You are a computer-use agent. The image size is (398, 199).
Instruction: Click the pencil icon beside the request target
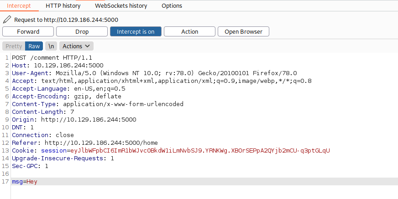click(x=7, y=20)
